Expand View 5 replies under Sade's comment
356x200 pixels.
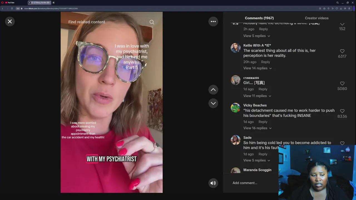tap(257, 160)
